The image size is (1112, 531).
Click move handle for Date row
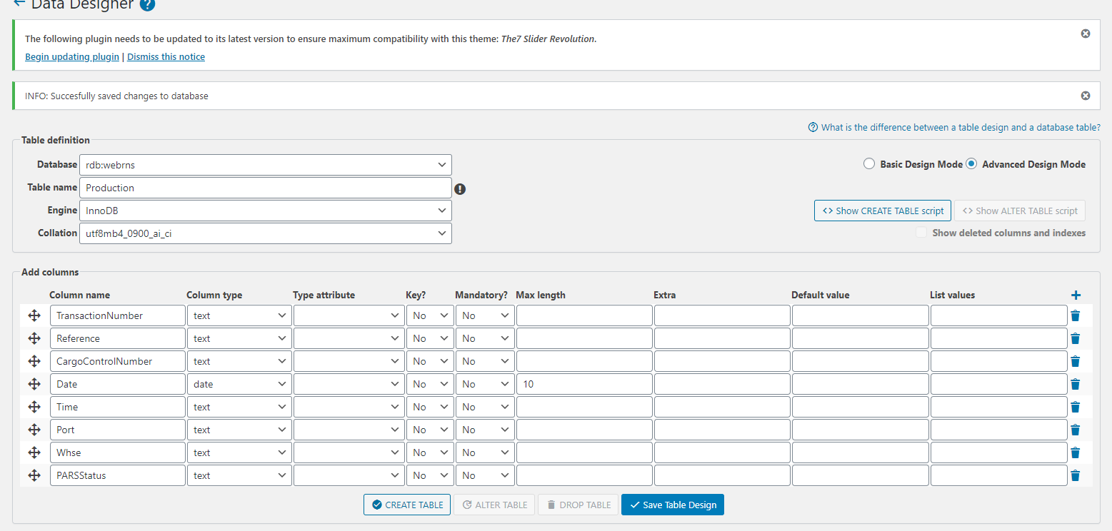(34, 384)
